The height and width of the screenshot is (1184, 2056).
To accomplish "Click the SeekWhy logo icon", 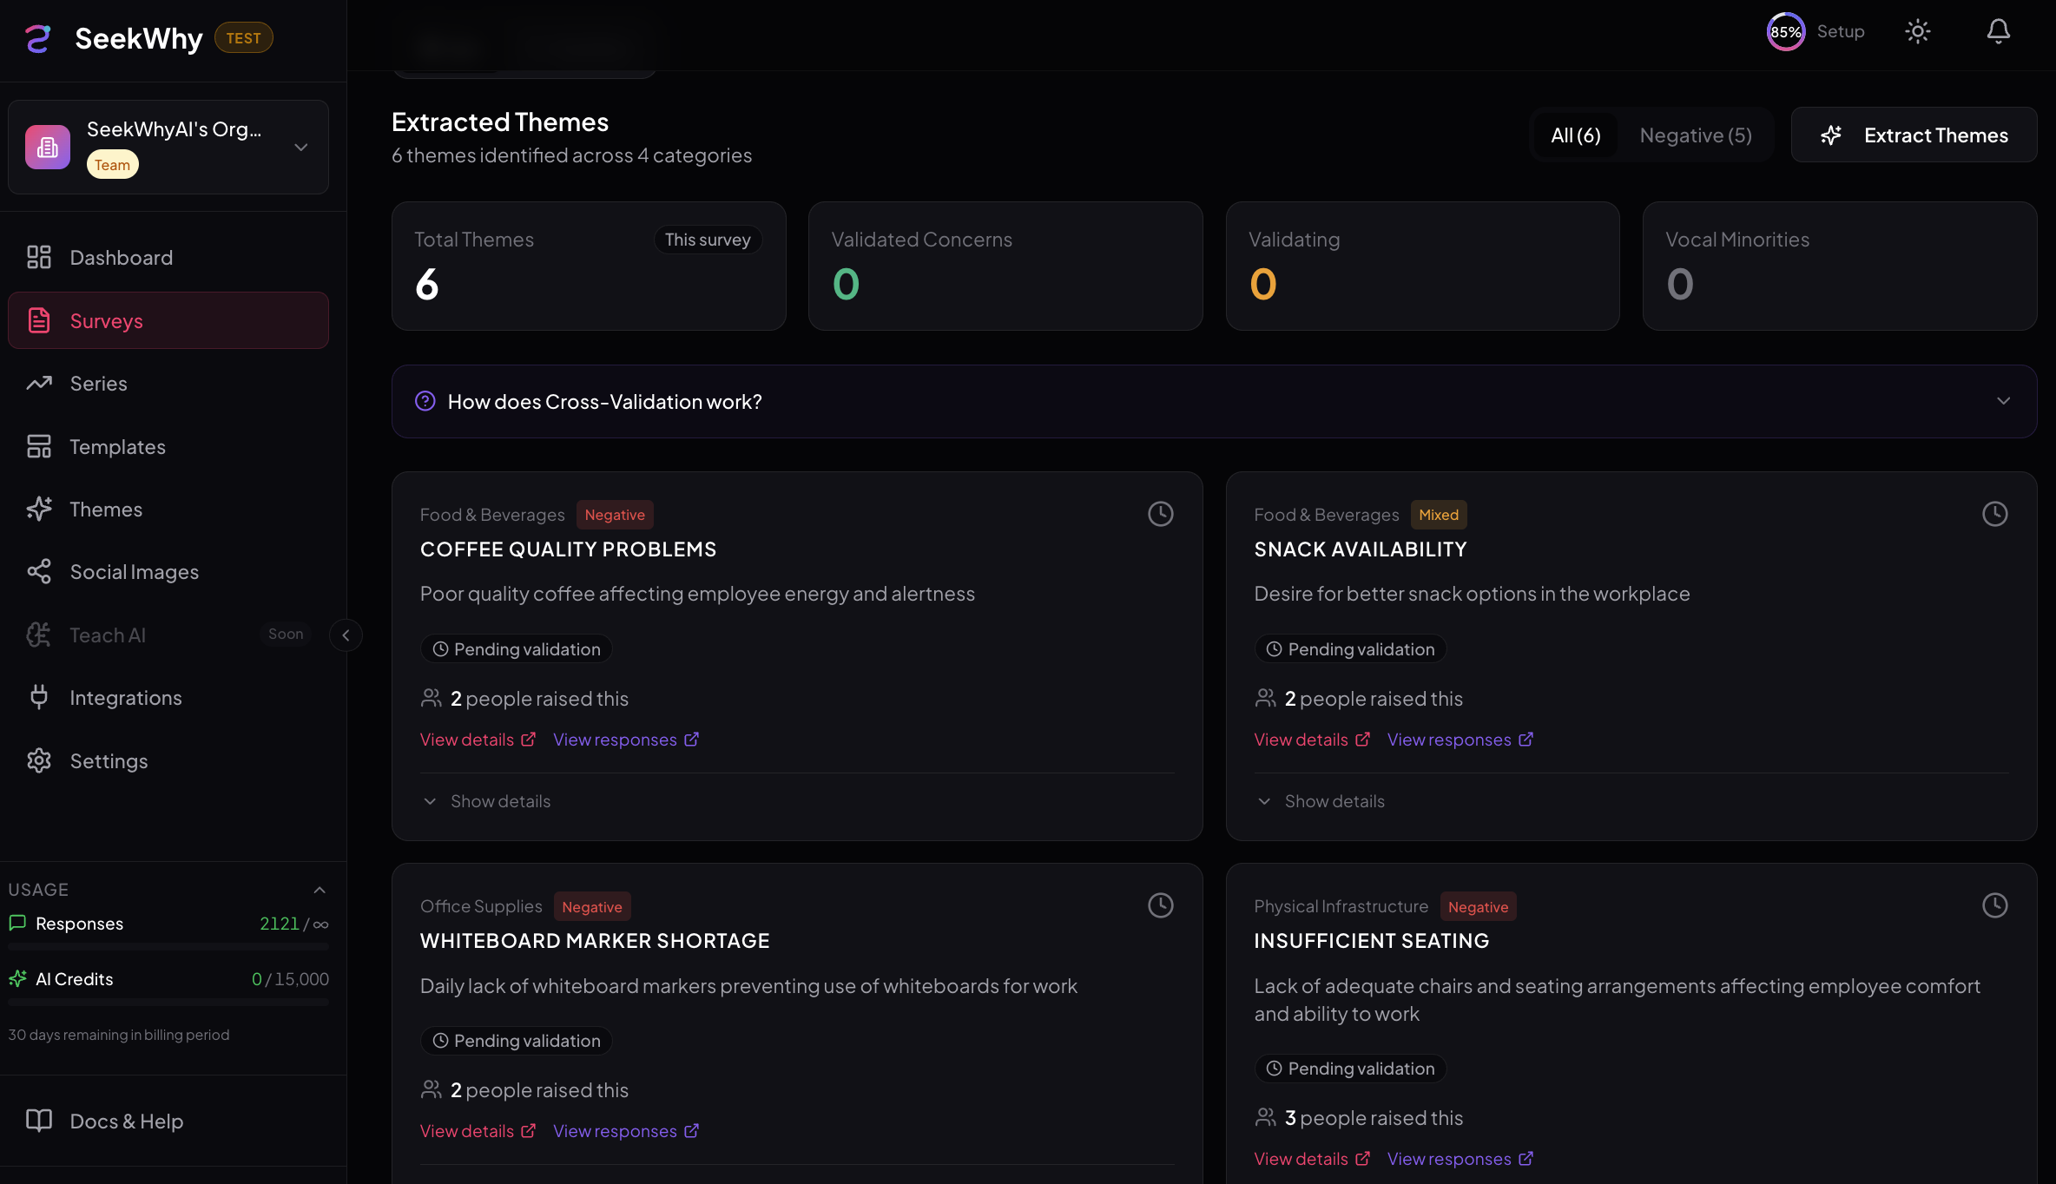I will (x=38, y=38).
